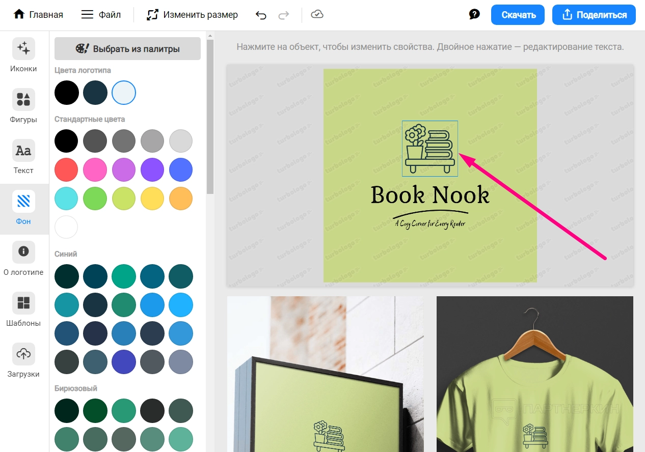This screenshot has width=645, height=452.
Task: Open the Иконки sidebar panel
Action: coord(23,55)
